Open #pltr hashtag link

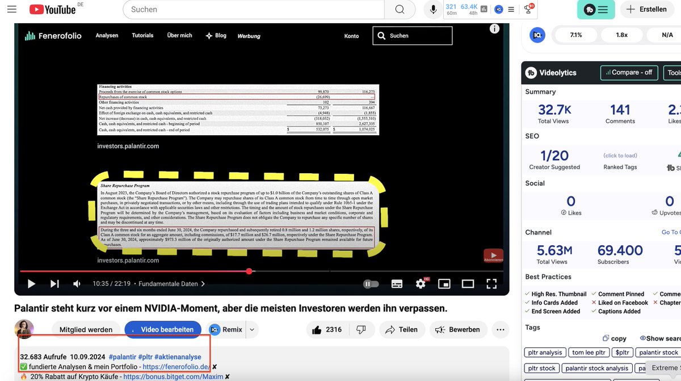(145, 357)
